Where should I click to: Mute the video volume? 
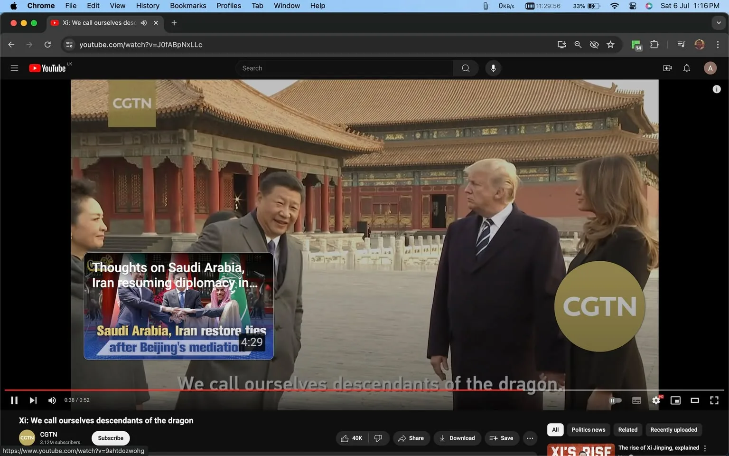click(52, 400)
